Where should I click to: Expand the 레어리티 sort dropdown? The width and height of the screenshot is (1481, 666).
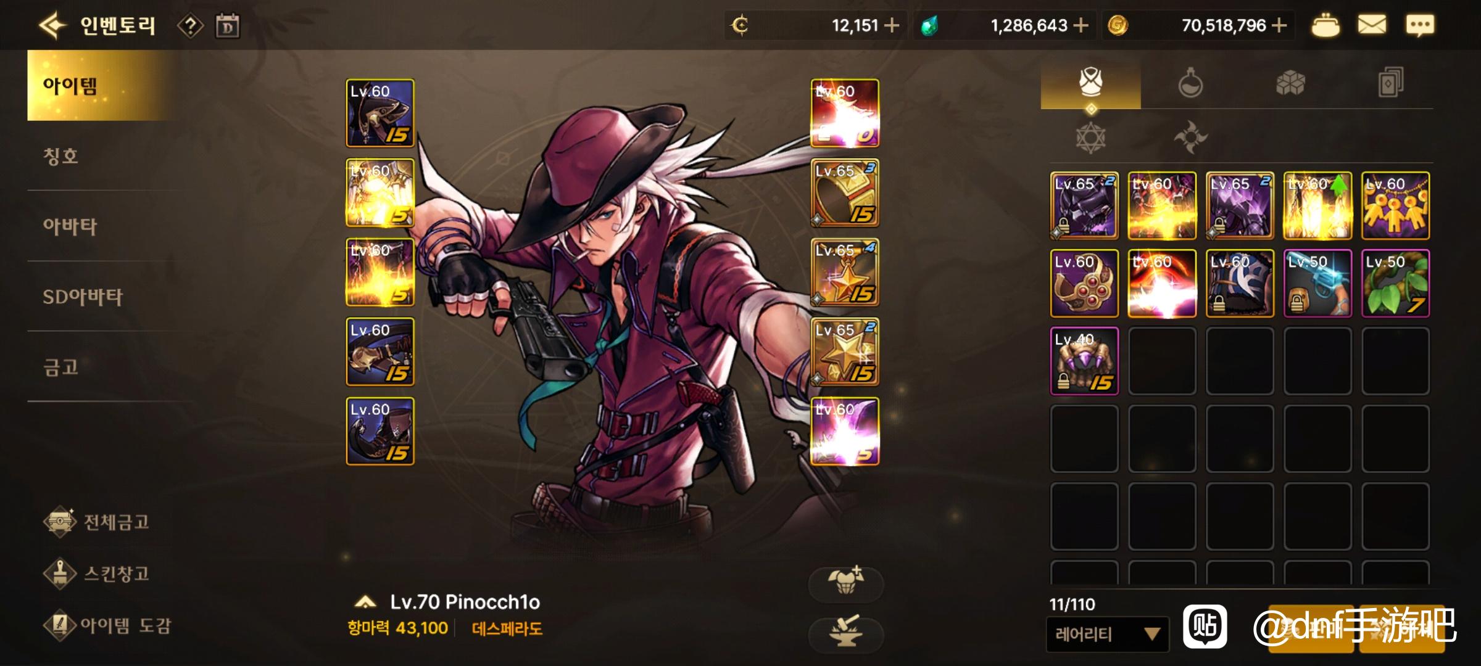(x=1108, y=634)
